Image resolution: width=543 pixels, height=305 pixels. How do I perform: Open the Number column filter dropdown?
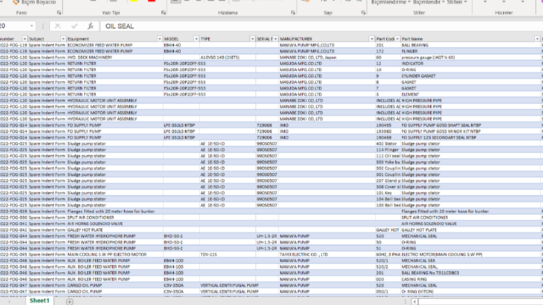tap(25, 39)
